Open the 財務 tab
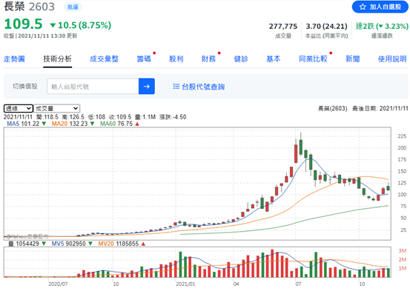Viewport: 410px width, 294px height. 208,59
